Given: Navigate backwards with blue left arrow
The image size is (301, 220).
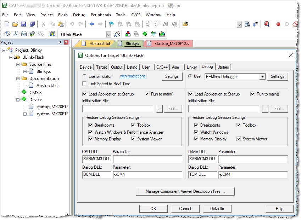Looking at the screenshot, I should pyautogui.click(x=92, y=24).
